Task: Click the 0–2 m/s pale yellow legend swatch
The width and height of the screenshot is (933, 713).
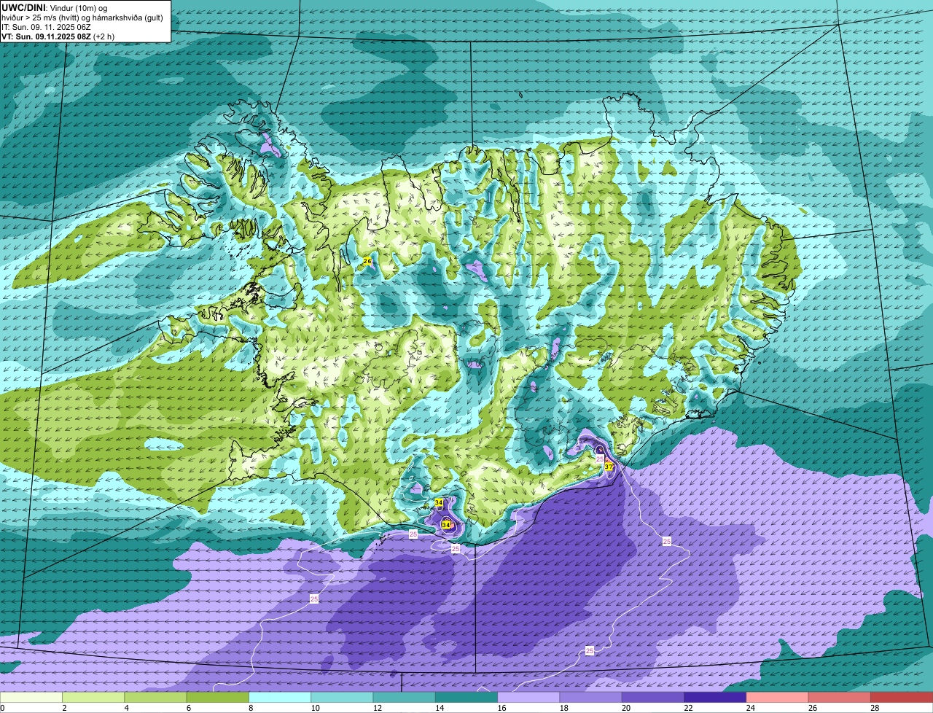Action: point(31,697)
